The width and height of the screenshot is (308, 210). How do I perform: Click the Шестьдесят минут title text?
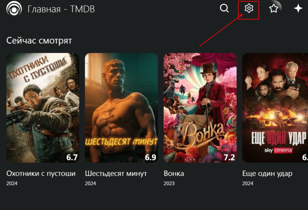click(x=116, y=174)
